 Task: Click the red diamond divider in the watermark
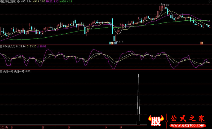coord(167,121)
